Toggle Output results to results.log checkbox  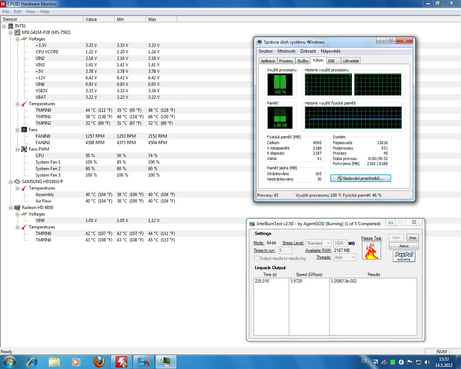[x=257, y=258]
